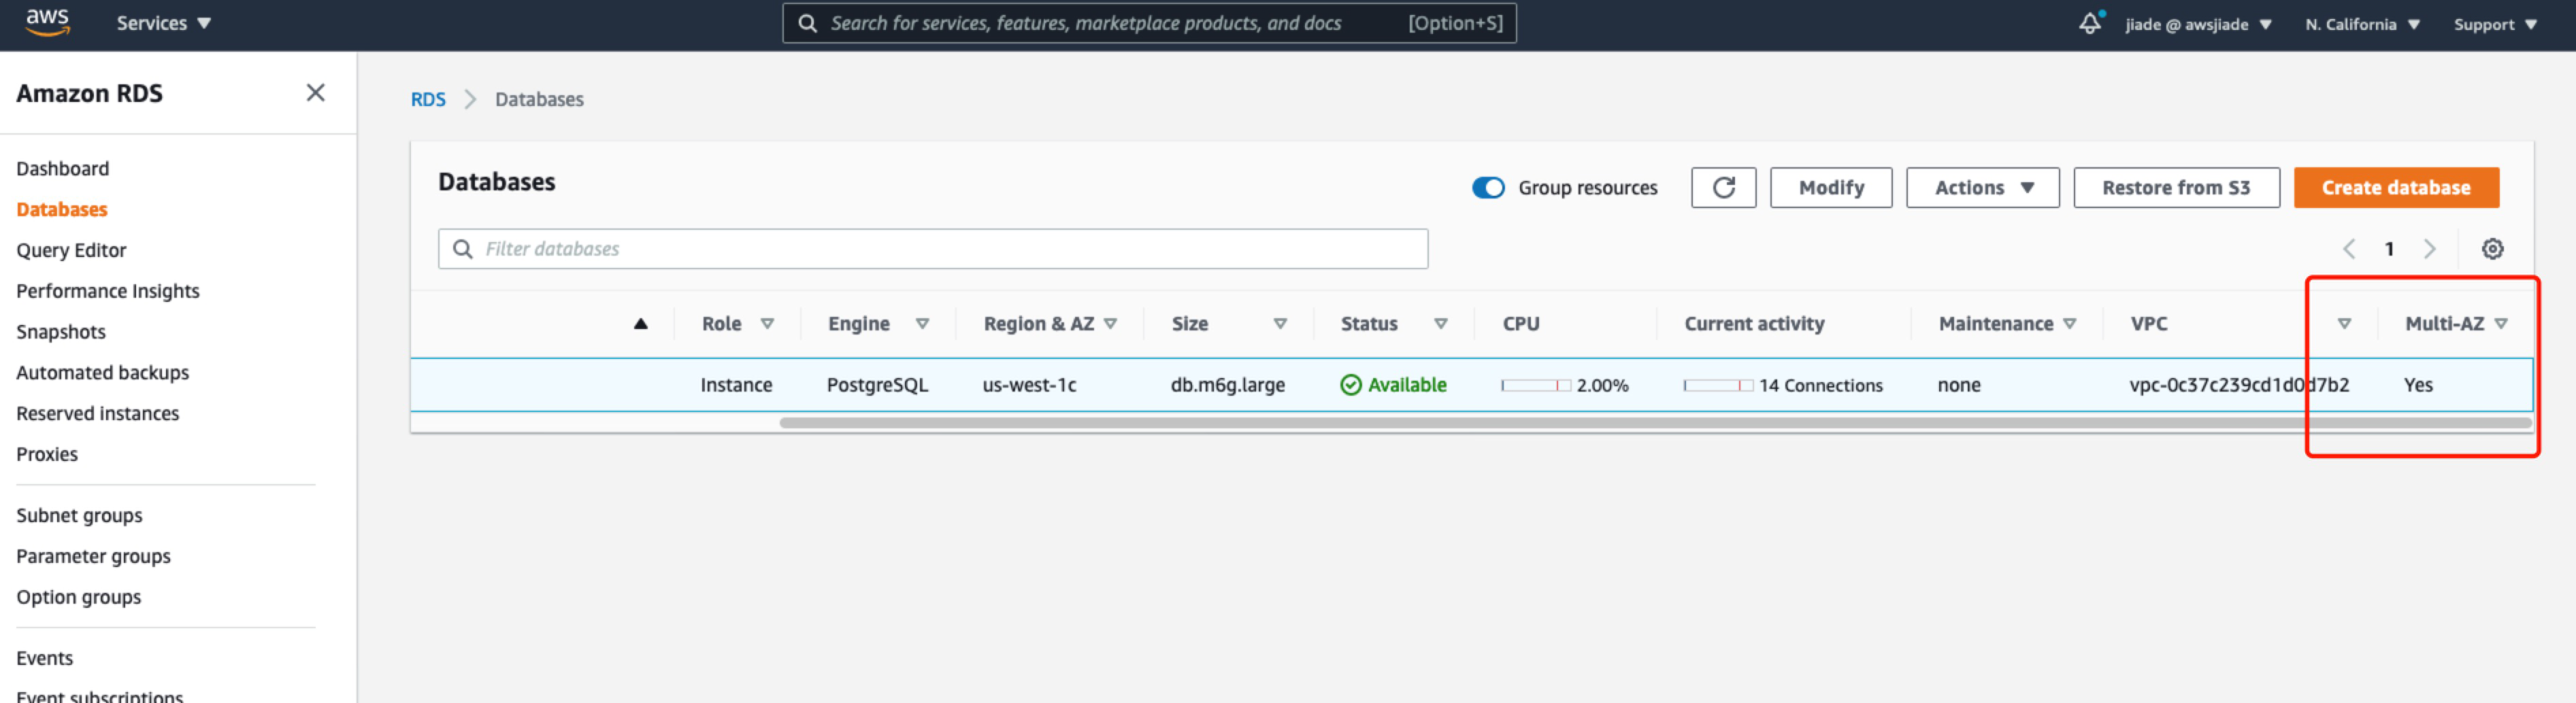Expand the Actions dropdown
Screen dimensions: 2576x703
(1982, 188)
